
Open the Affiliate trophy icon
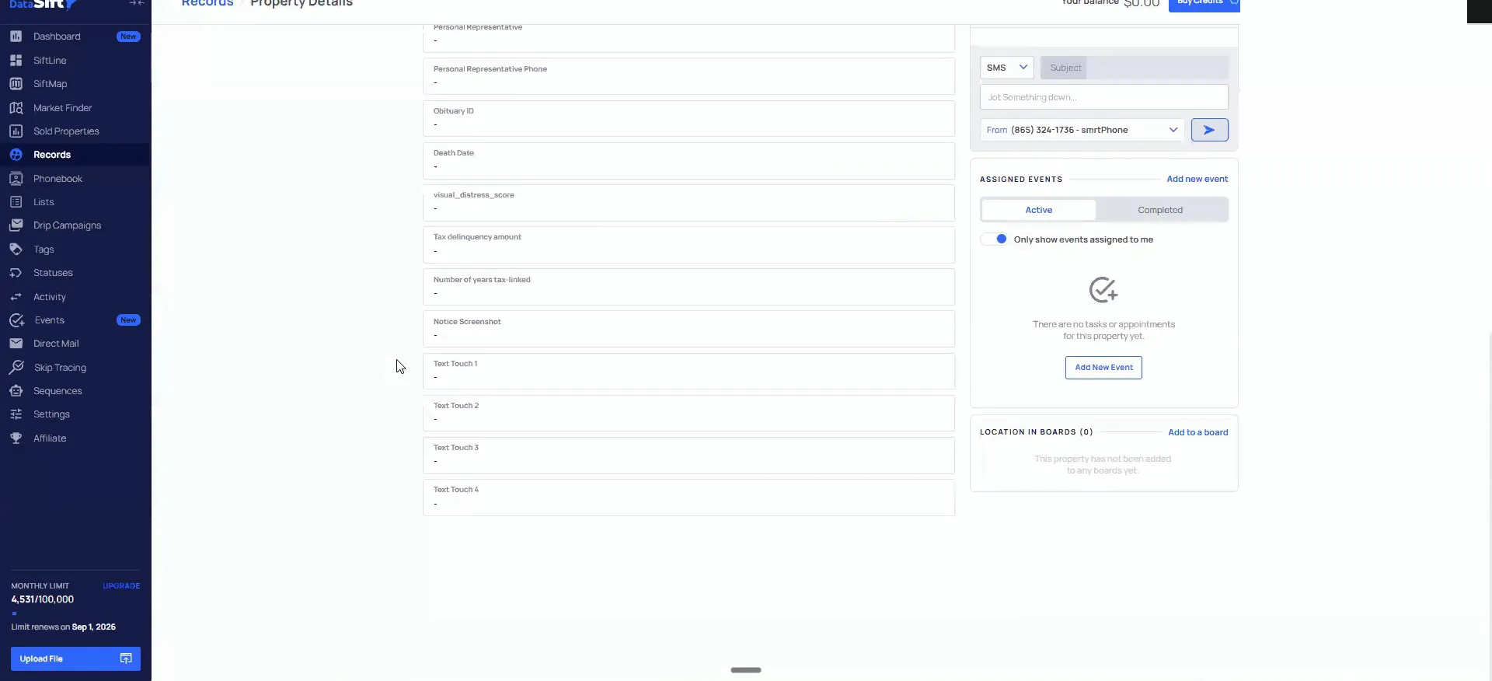tap(16, 438)
